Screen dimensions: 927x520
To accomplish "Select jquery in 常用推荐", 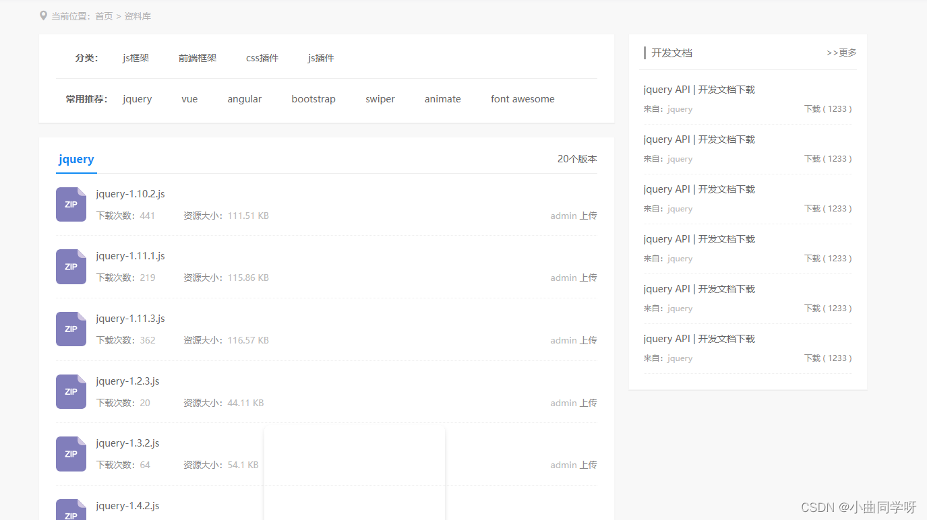I will tap(138, 99).
